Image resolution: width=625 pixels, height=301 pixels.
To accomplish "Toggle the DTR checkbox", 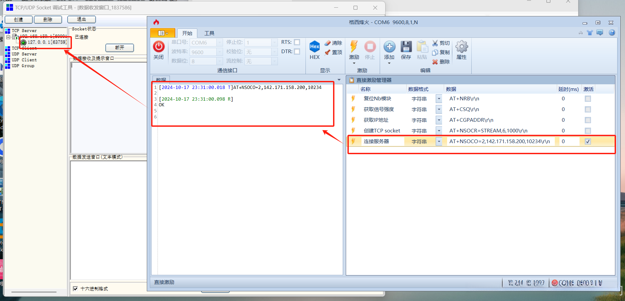I will pyautogui.click(x=297, y=52).
